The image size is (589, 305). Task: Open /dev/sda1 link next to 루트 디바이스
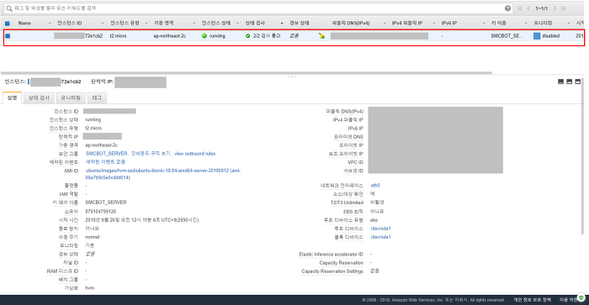[380, 229]
